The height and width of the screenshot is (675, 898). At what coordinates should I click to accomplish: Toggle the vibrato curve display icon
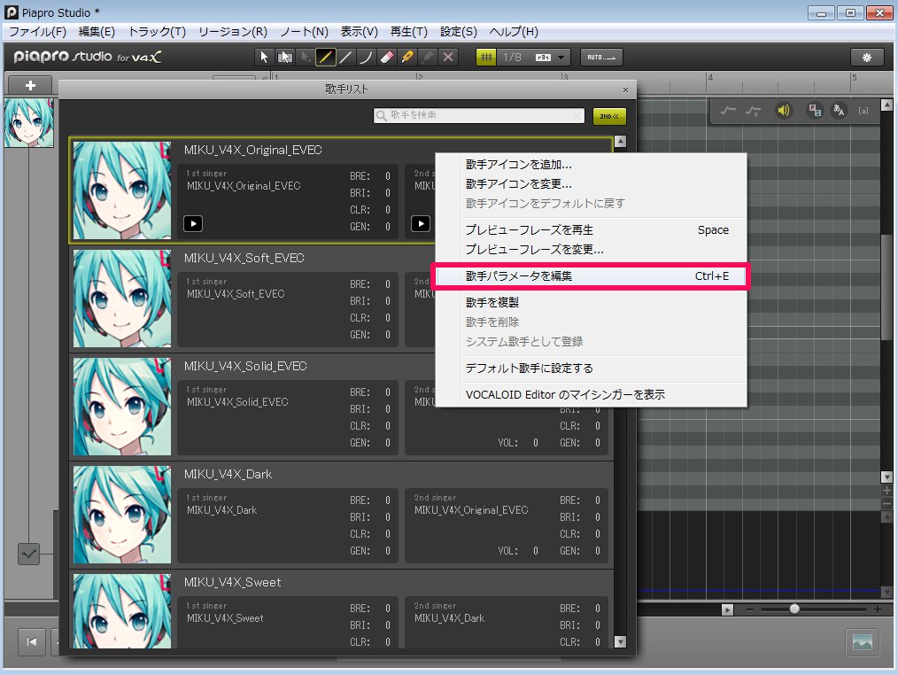tap(753, 111)
